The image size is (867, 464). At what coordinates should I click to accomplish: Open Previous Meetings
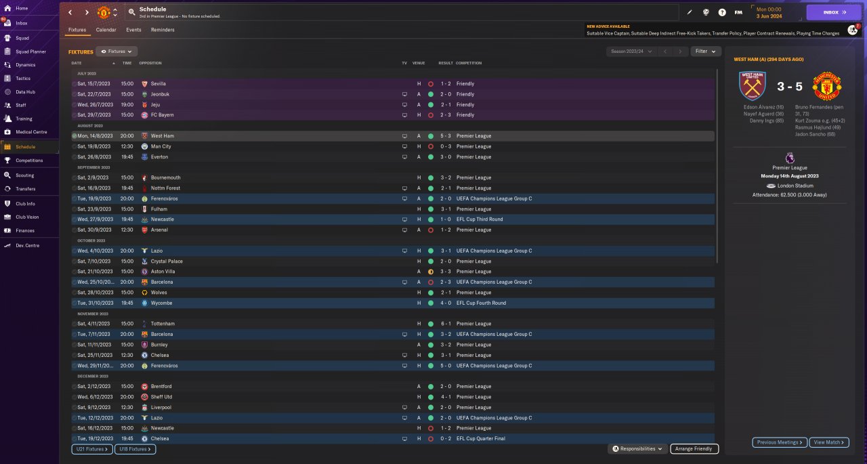tap(780, 442)
